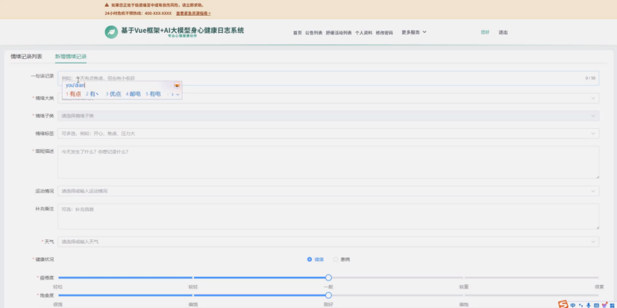The width and height of the screenshot is (617, 308).
Task: Open 公告列表 in the navigation
Action: [313, 33]
